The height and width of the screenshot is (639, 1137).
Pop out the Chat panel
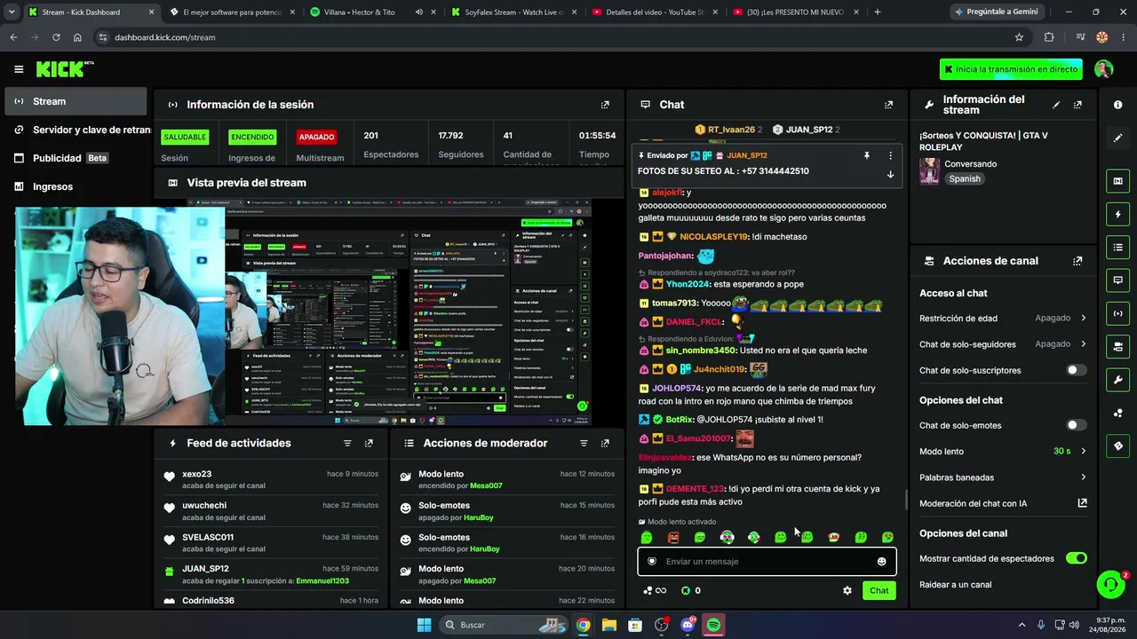coord(888,105)
